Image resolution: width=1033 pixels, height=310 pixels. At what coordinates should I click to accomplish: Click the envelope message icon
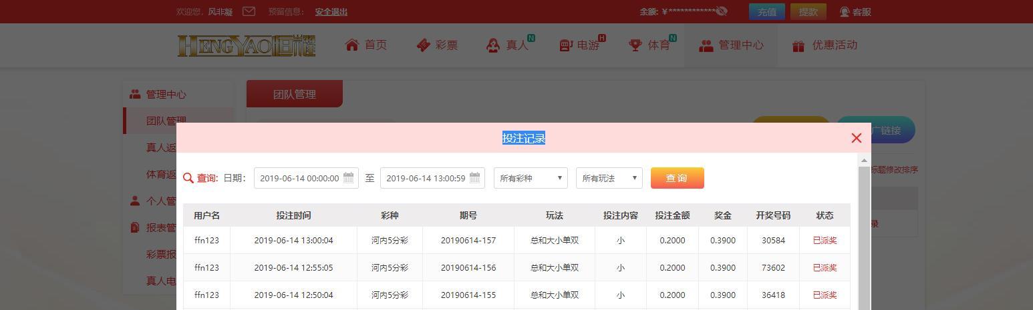249,11
